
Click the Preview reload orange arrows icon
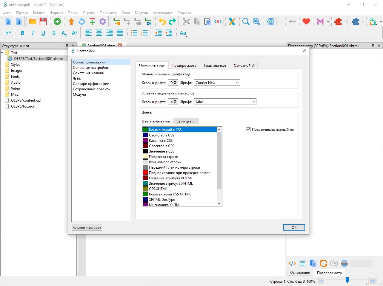[324, 263]
